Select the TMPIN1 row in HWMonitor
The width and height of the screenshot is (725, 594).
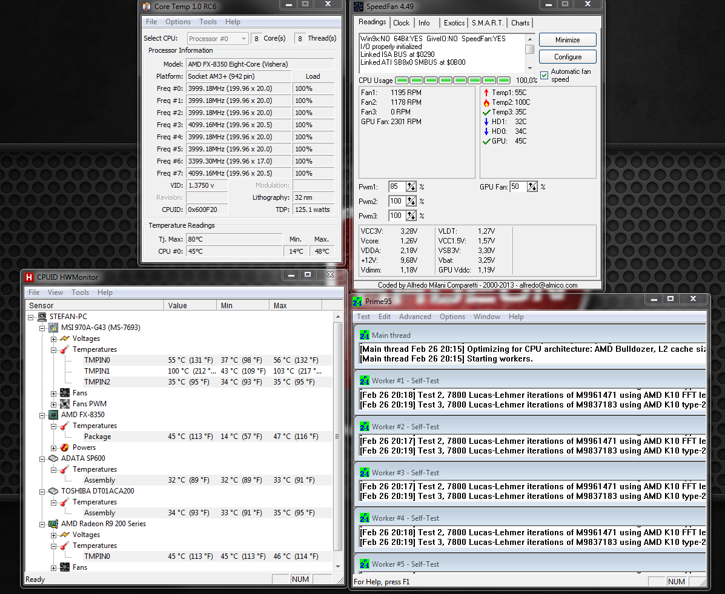click(179, 371)
